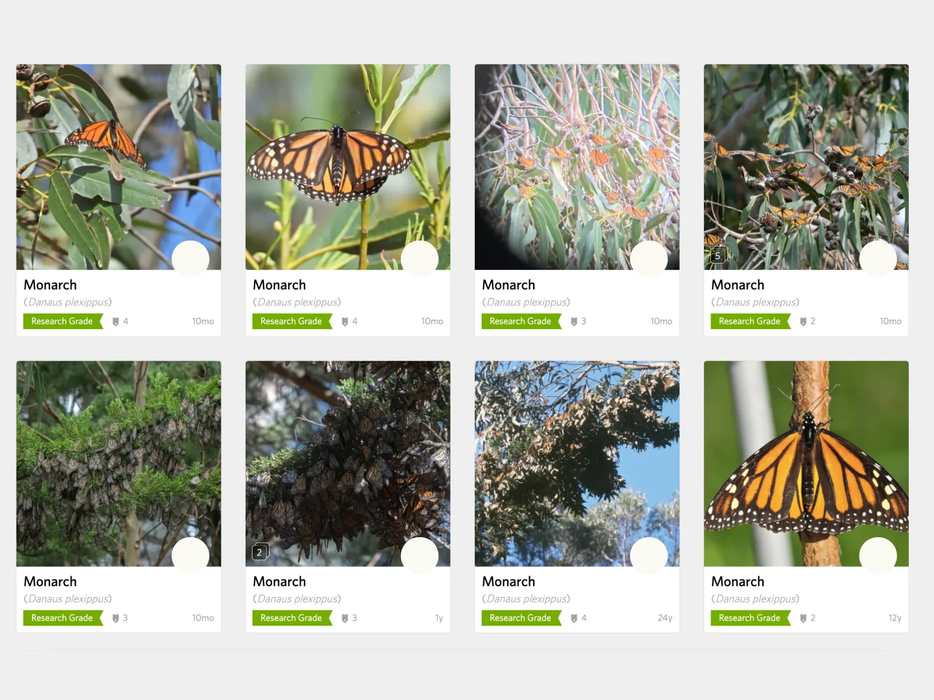This screenshot has height=700, width=934.
Task: Open photo of single monarch on eucalyptus leaves
Action: click(119, 167)
